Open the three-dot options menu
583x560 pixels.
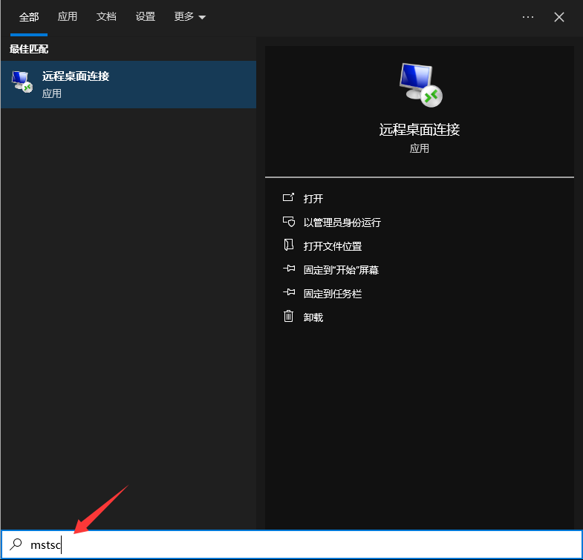pos(528,17)
